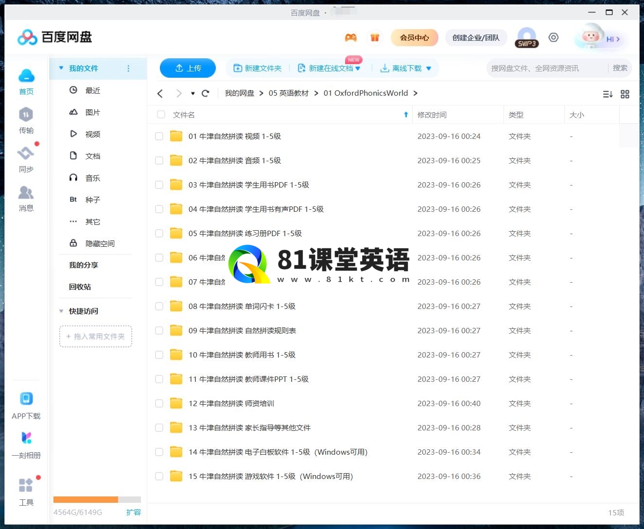Refresh the current folder listing
This screenshot has height=529, width=644.
[x=206, y=93]
